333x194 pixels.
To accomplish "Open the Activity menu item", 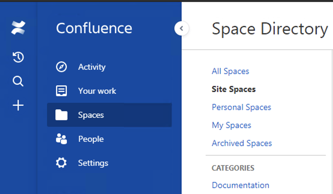I will (109, 67).
